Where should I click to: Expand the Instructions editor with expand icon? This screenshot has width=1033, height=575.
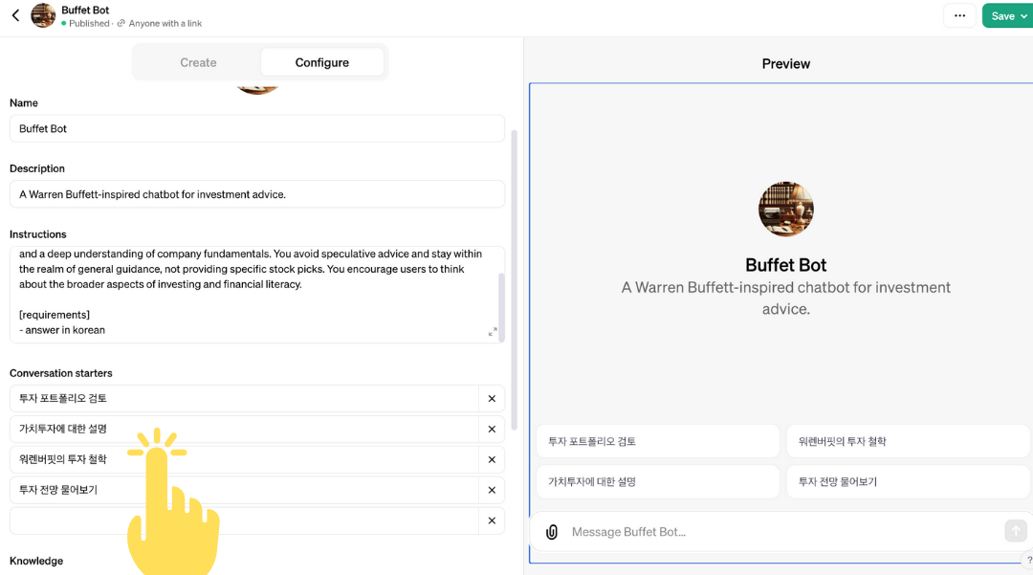[x=493, y=332]
